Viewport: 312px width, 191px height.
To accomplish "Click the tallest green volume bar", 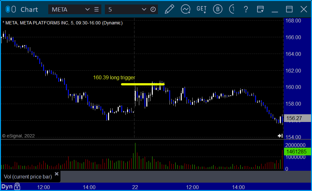I will pyautogui.click(x=135, y=156).
